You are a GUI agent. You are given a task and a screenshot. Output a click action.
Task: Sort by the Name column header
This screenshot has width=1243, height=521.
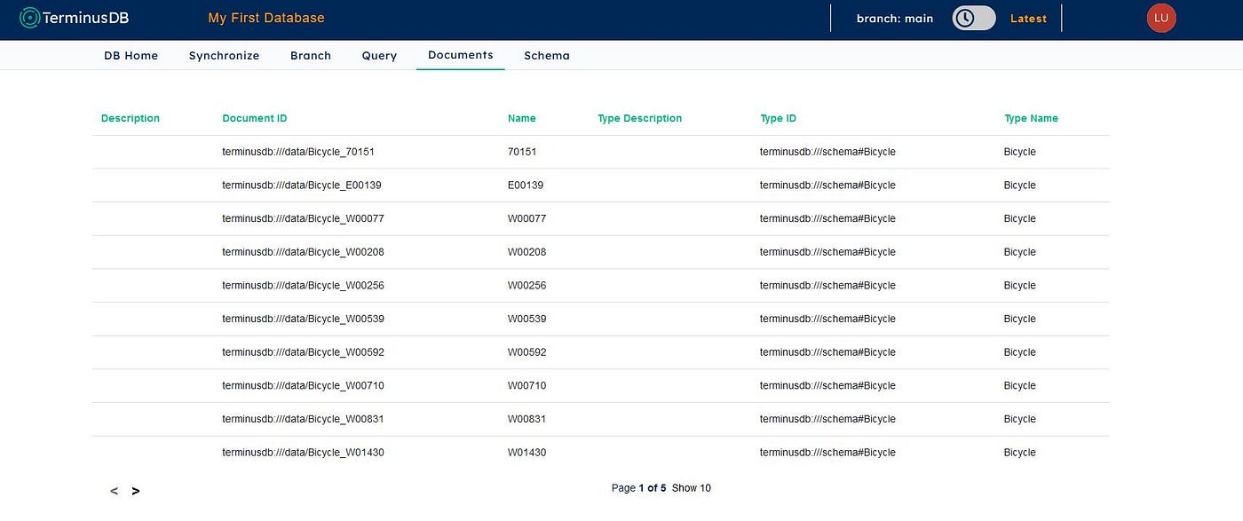521,118
